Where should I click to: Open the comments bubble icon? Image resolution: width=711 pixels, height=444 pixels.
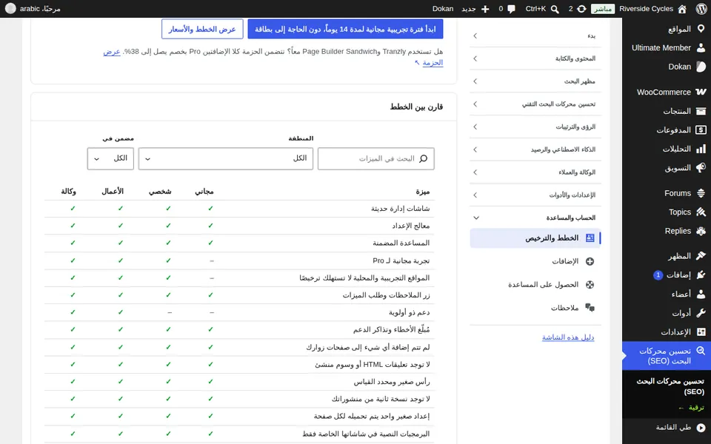coord(512,9)
